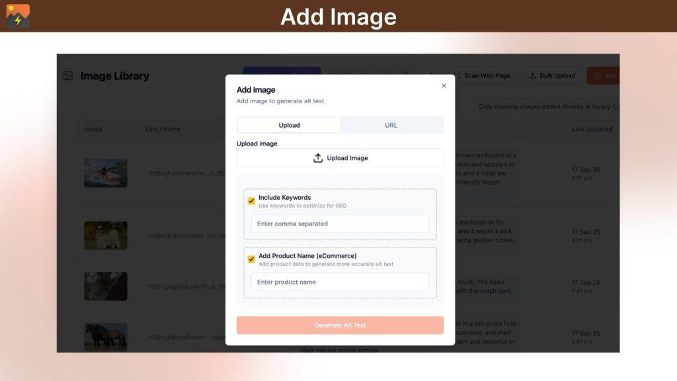Click the upload arrow icon on Bulk Upload
Image resolution: width=677 pixels, height=381 pixels.
(x=534, y=75)
